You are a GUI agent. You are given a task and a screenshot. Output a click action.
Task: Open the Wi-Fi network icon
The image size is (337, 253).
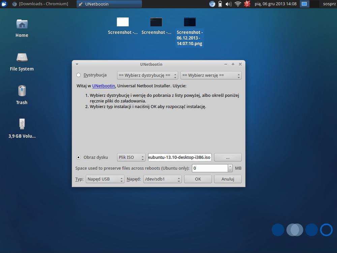tap(238, 4)
